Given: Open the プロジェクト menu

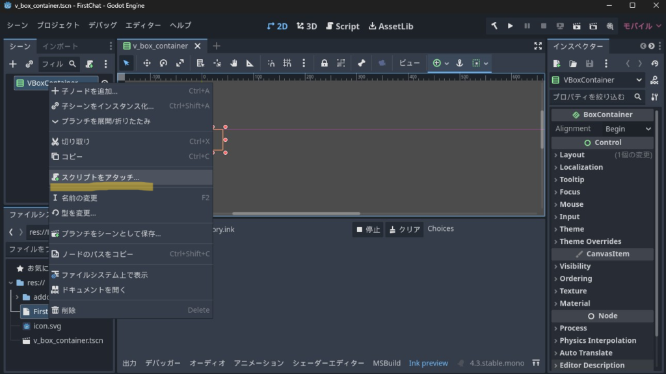Looking at the screenshot, I should [58, 25].
